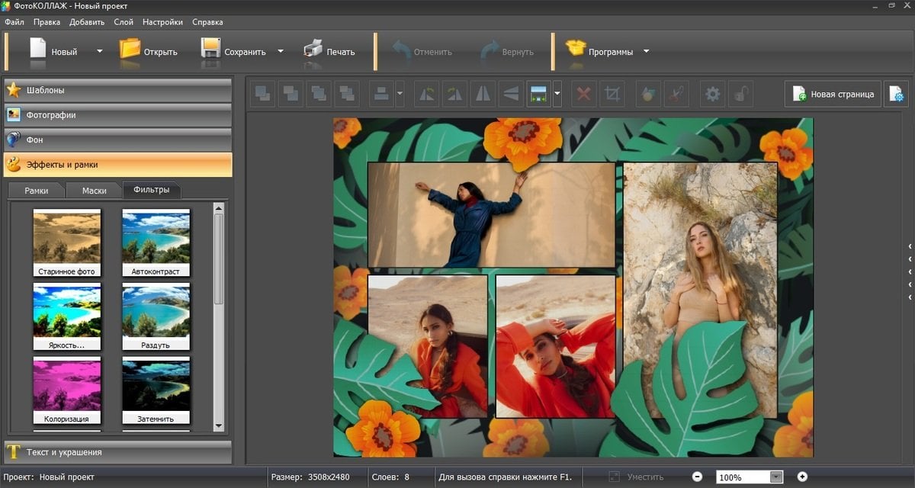This screenshot has height=488, width=915.
Task: Open the Слой menu
Action: [x=123, y=22]
